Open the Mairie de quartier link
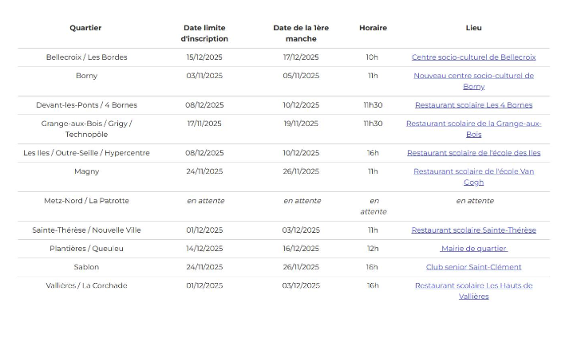Screen dimensions: 581x338 pyautogui.click(x=473, y=249)
